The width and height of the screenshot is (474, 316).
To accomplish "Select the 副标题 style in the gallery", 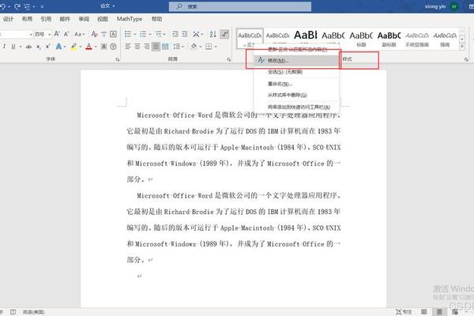I will point(389,38).
